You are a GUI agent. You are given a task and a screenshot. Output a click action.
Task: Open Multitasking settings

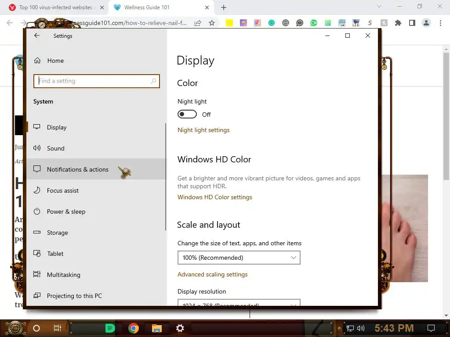(96, 275)
